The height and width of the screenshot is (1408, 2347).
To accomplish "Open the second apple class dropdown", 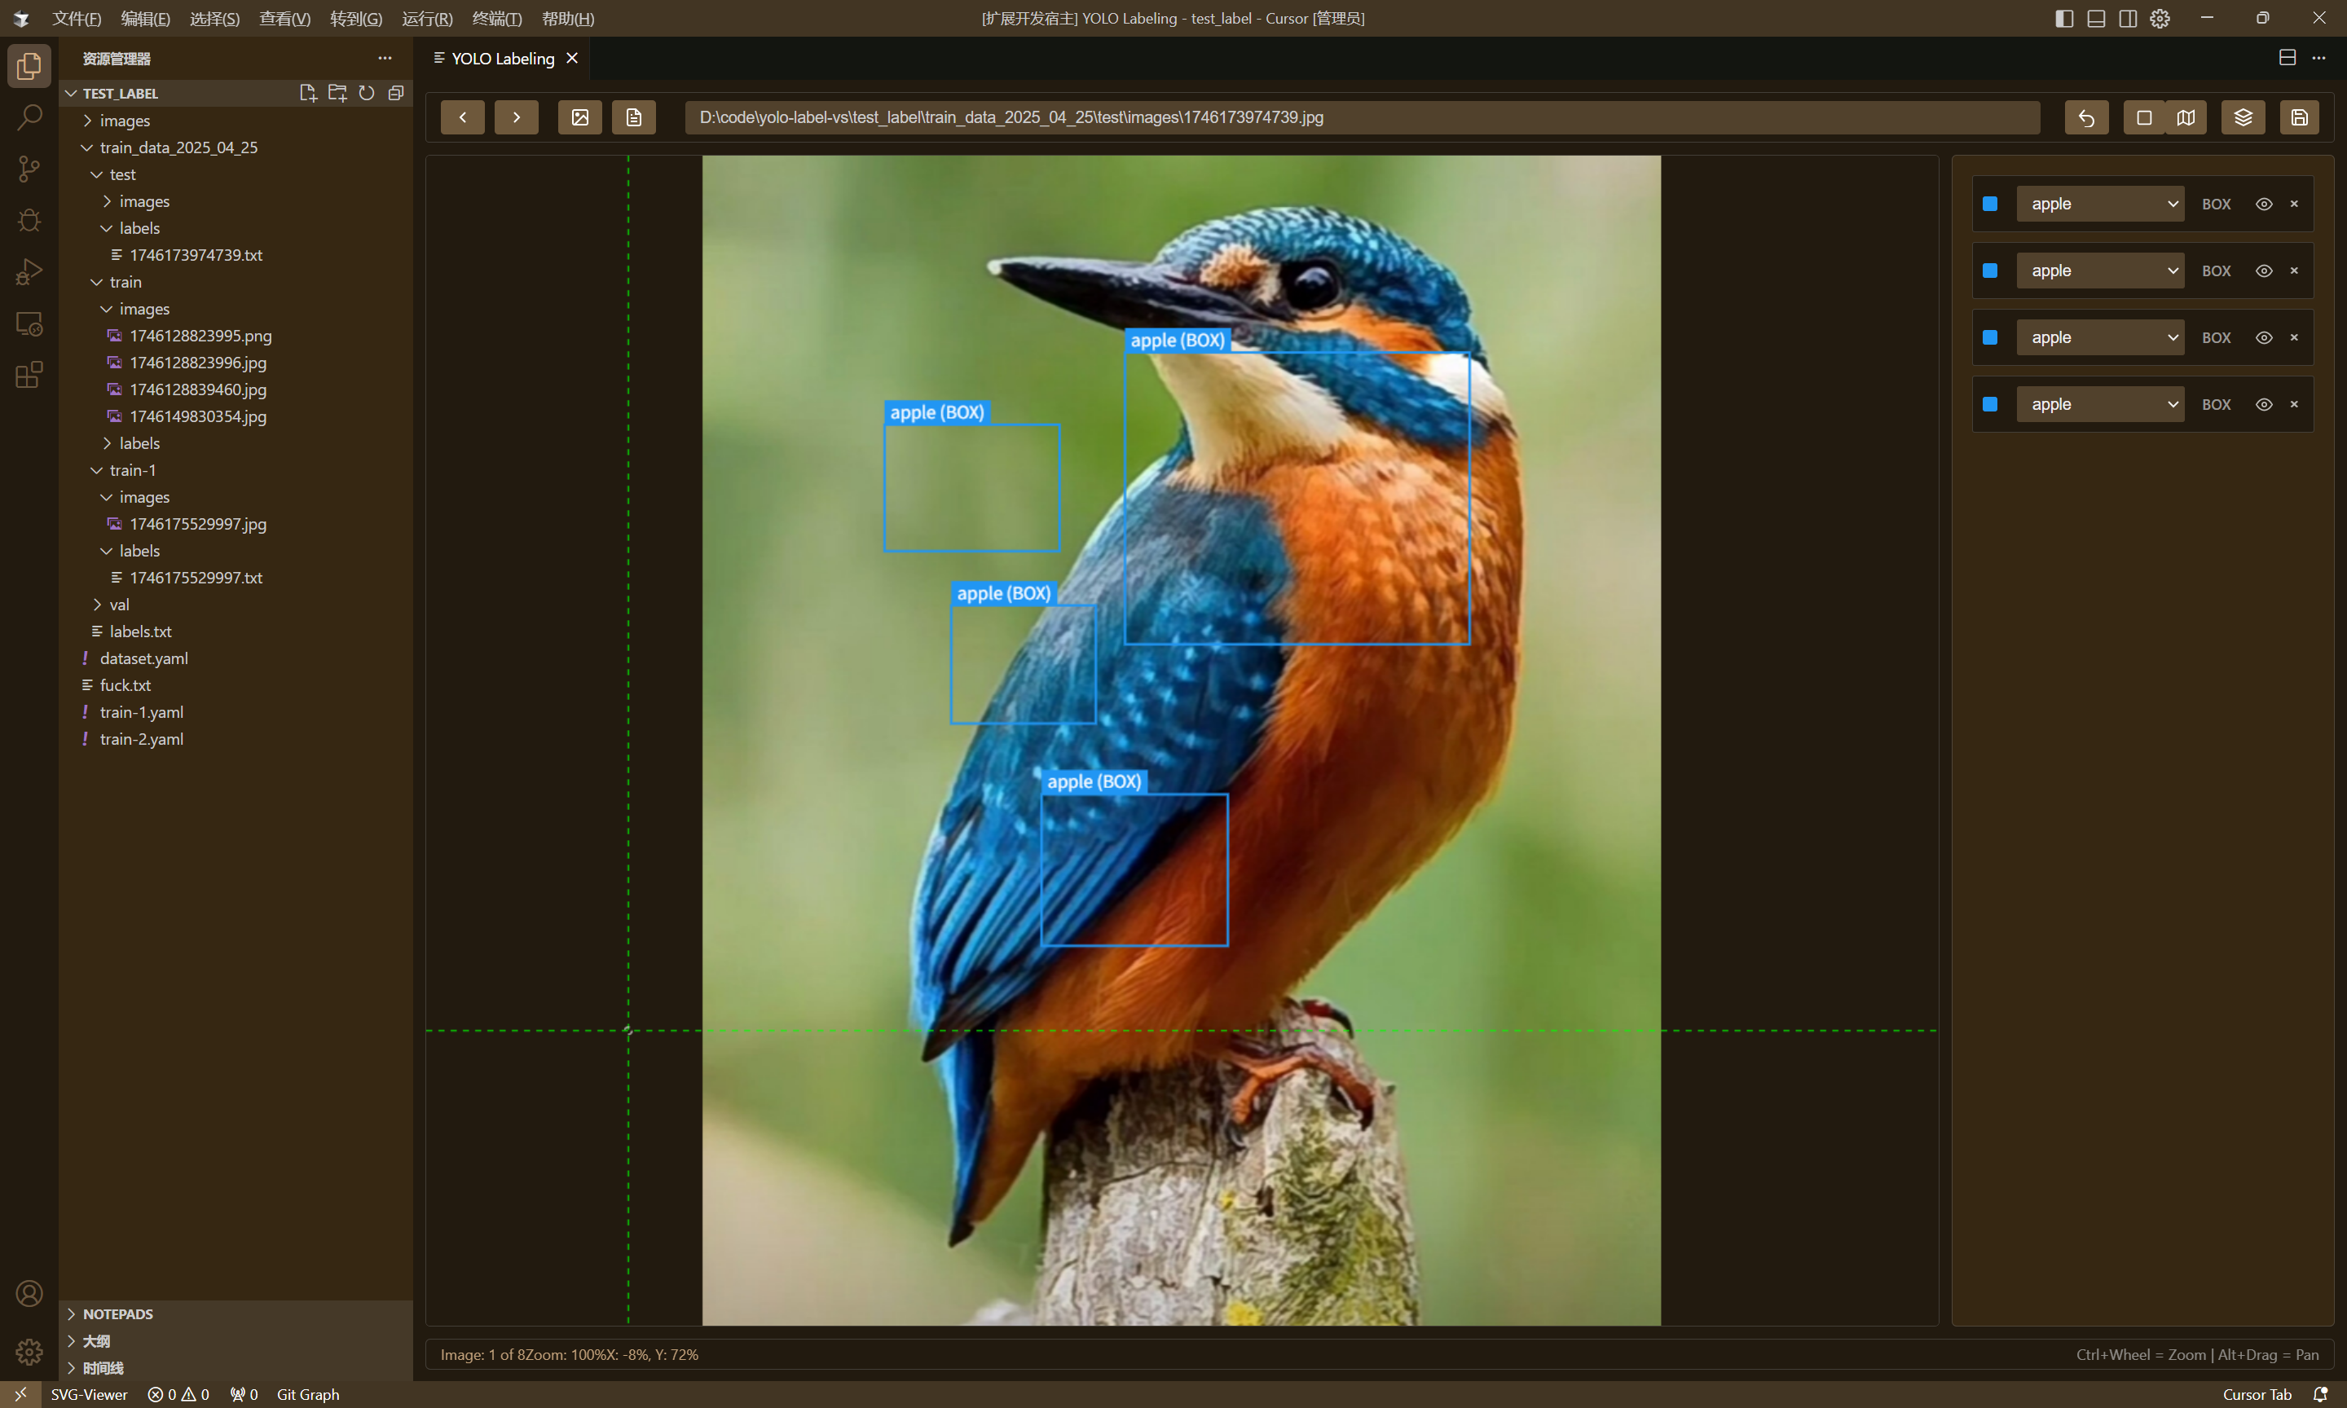I will tap(2099, 271).
